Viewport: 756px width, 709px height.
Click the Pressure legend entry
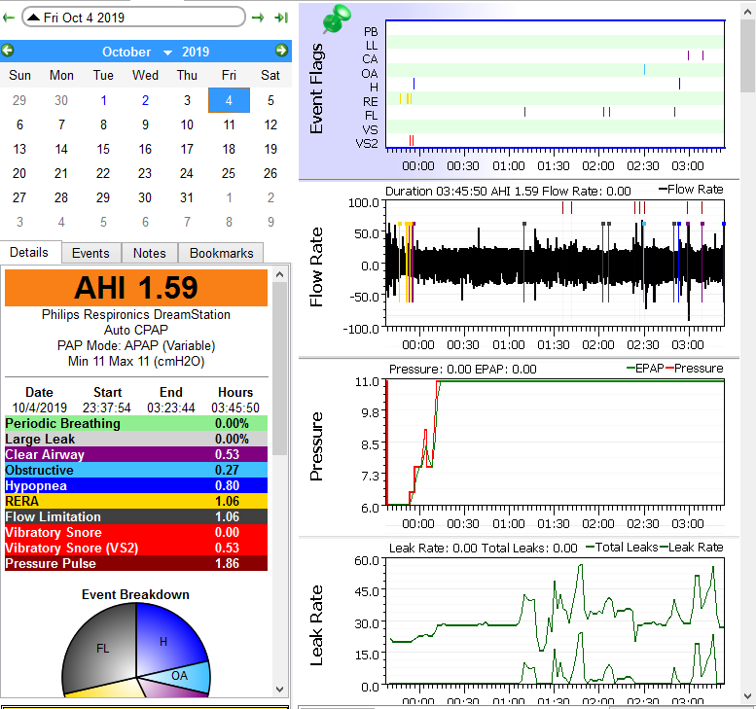click(695, 369)
